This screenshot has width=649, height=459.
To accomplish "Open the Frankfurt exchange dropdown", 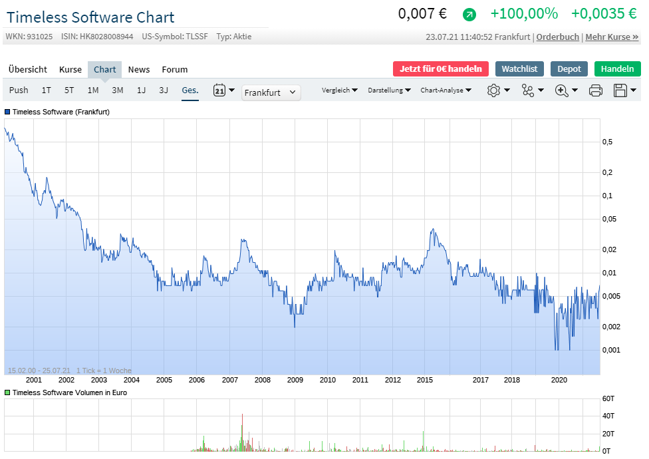I will (271, 92).
